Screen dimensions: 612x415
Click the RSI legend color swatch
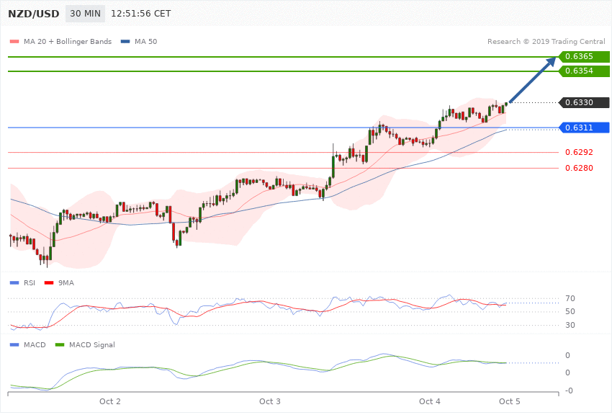coord(14,283)
